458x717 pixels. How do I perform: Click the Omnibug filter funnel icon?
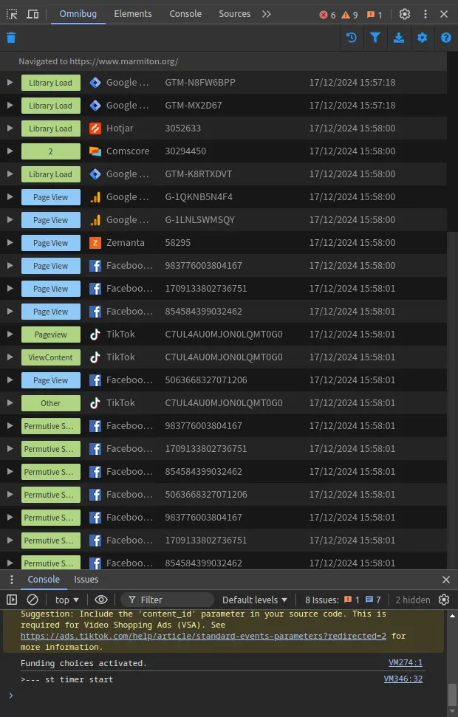click(x=375, y=38)
